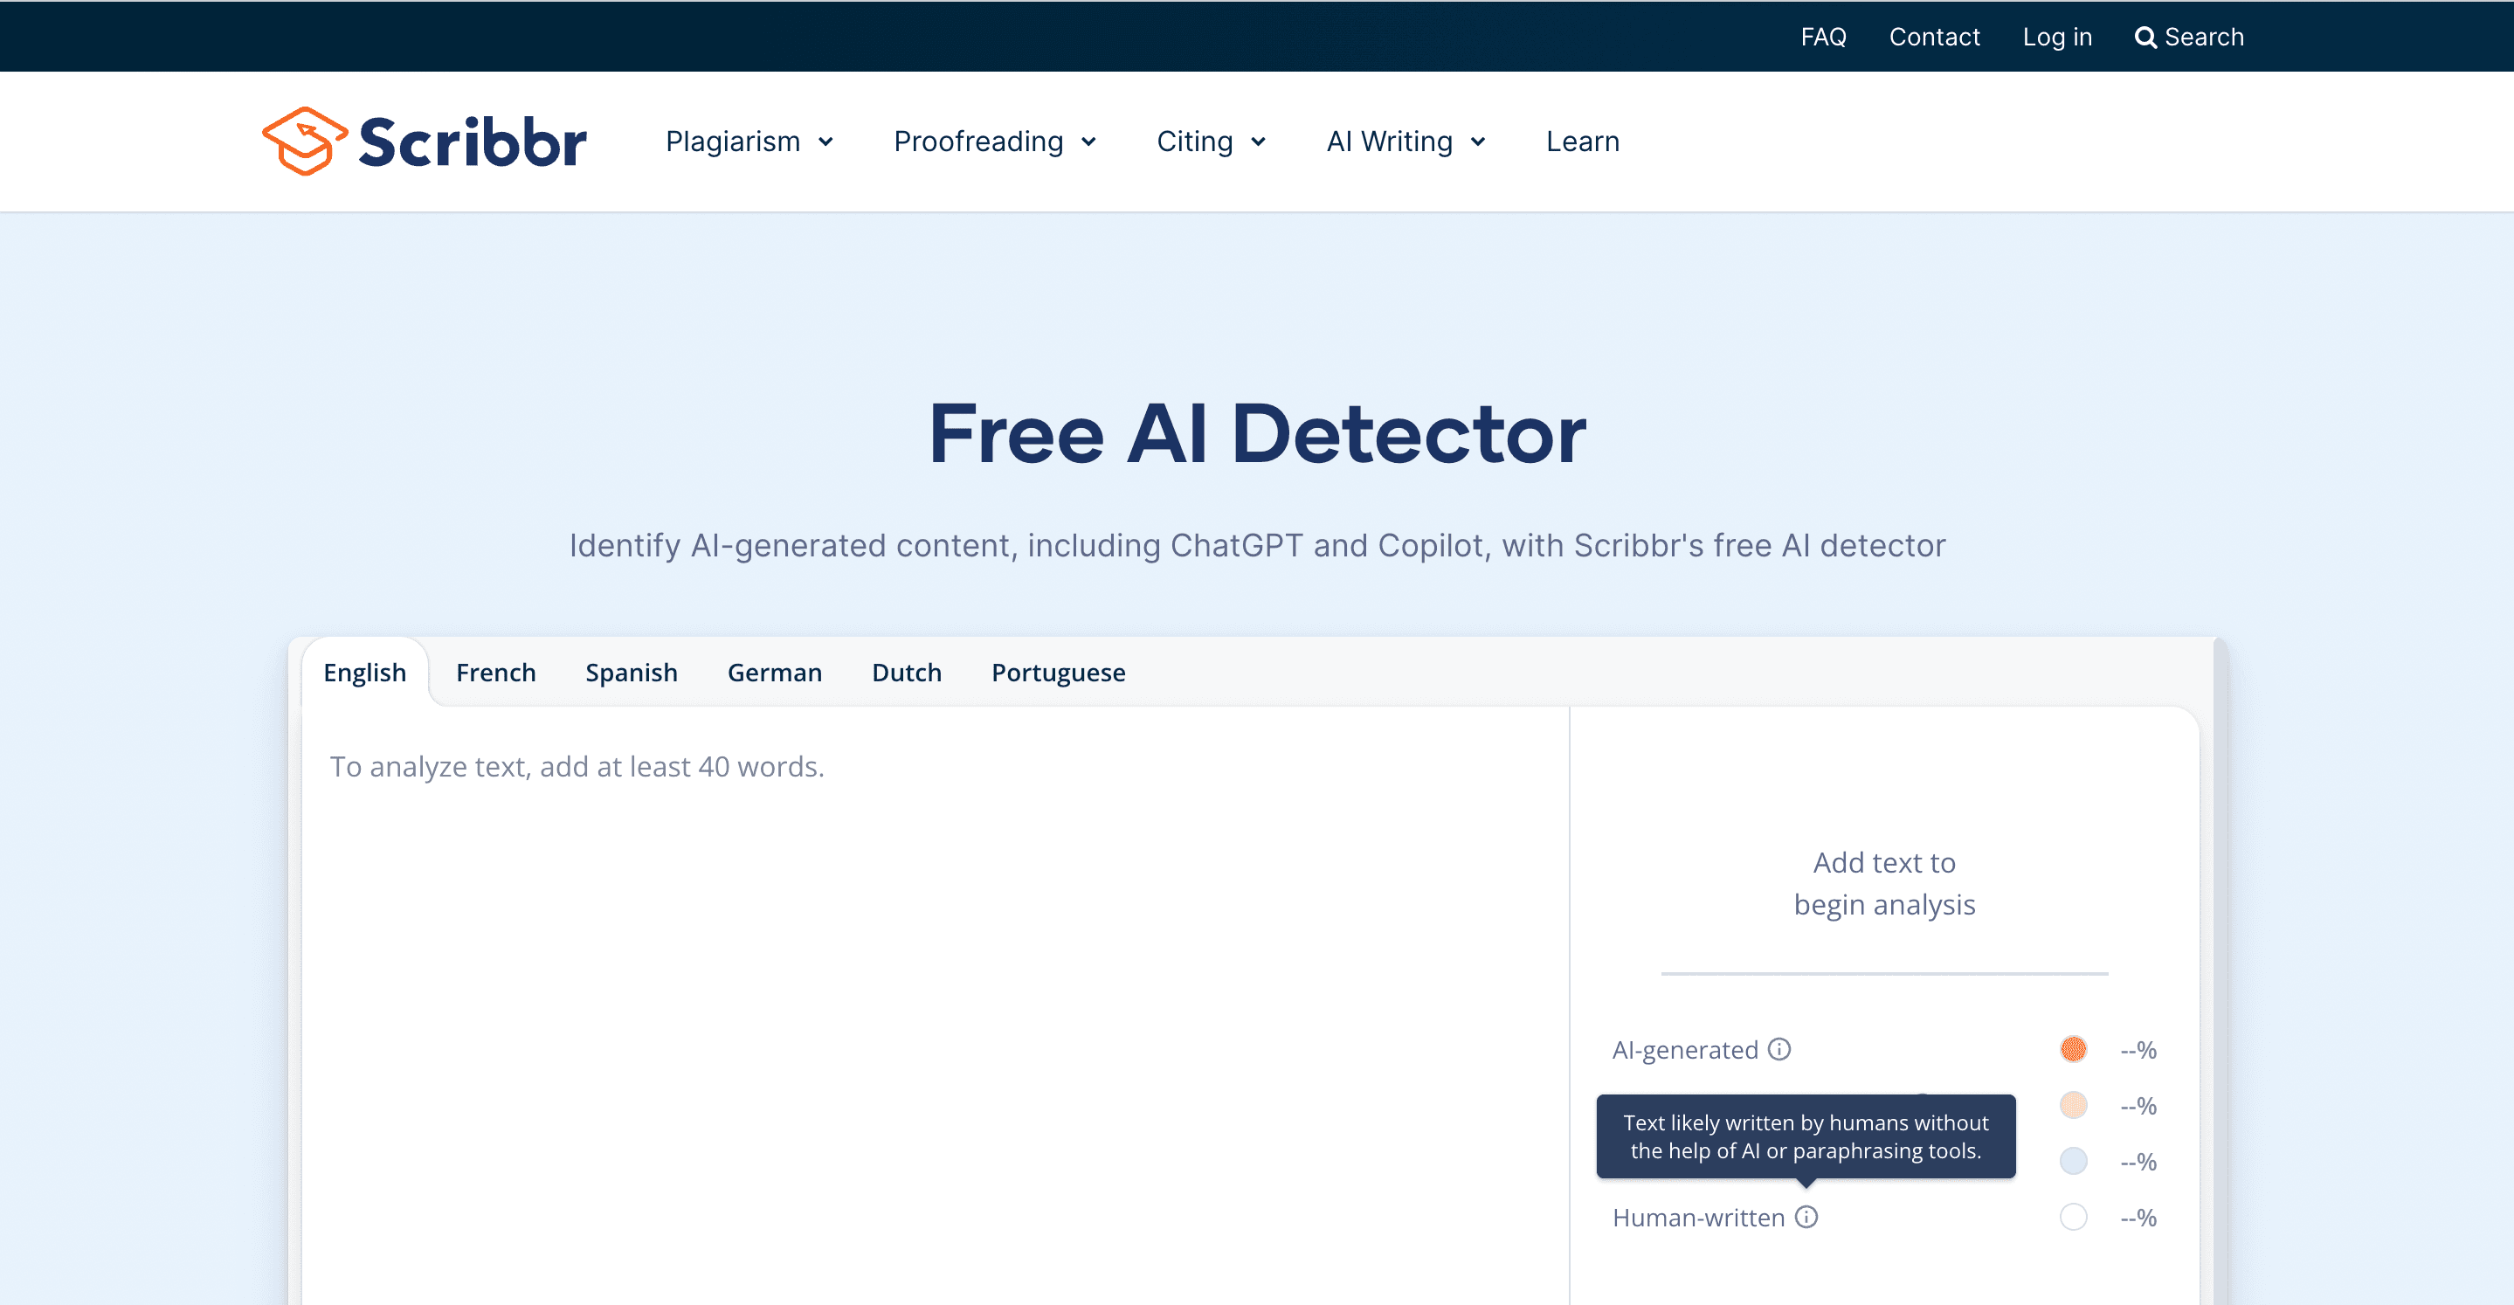Viewport: 2514px width, 1305px height.
Task: Select the German tab
Action: click(x=775, y=673)
